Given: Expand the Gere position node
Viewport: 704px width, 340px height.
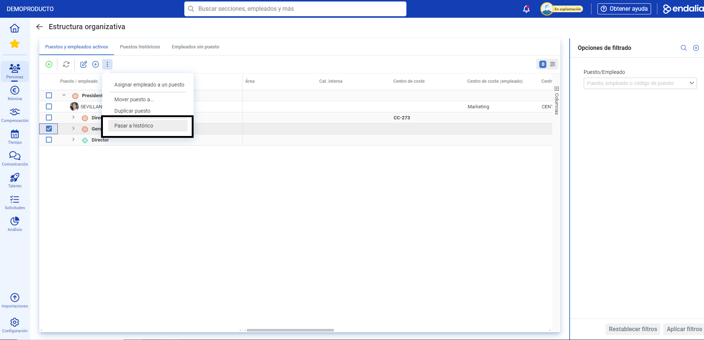Looking at the screenshot, I should pyautogui.click(x=73, y=129).
